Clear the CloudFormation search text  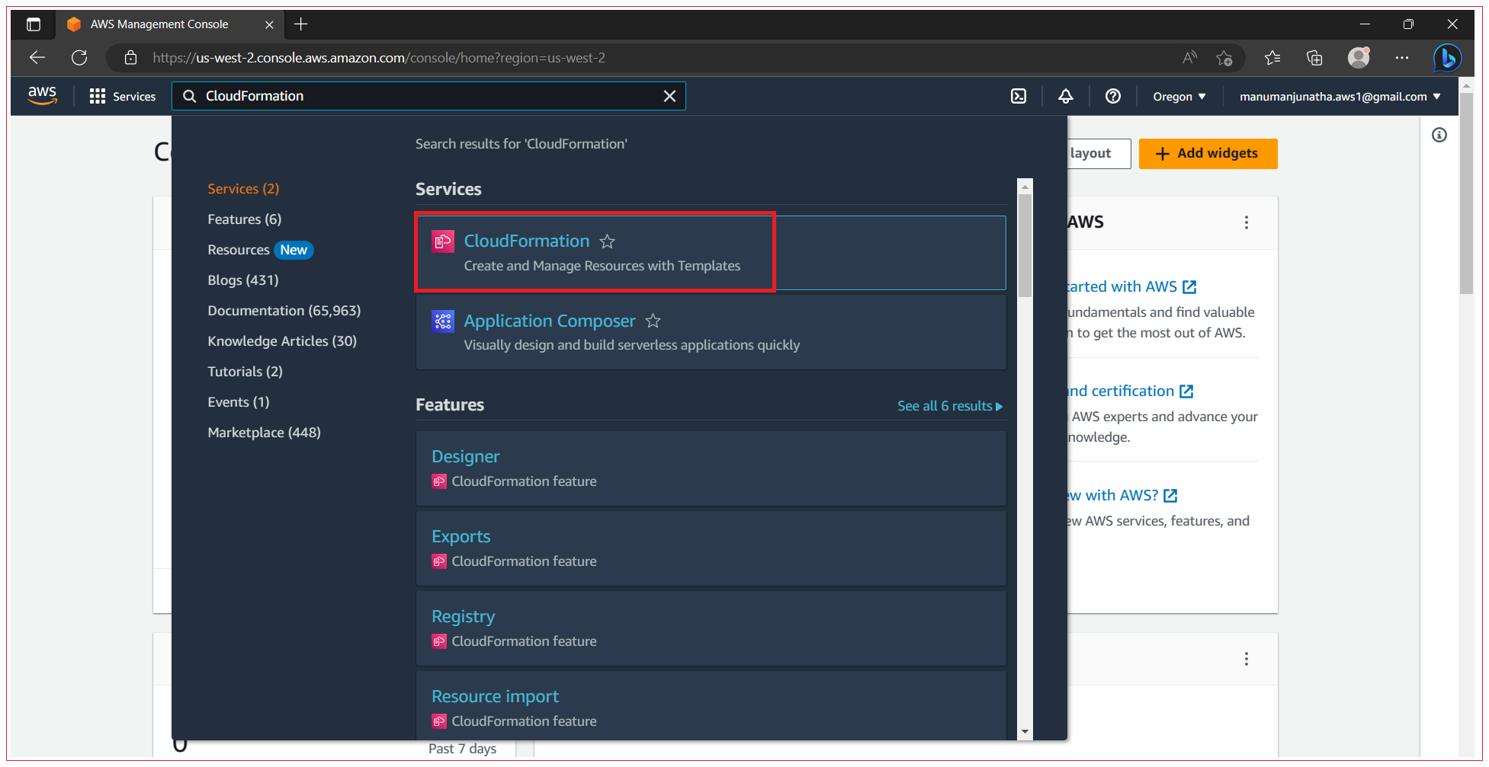pyautogui.click(x=669, y=96)
